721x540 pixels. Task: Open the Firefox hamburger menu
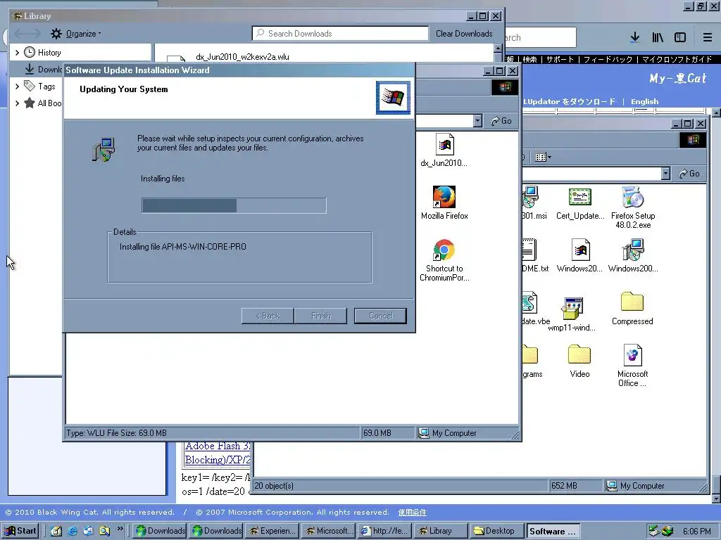coord(708,37)
